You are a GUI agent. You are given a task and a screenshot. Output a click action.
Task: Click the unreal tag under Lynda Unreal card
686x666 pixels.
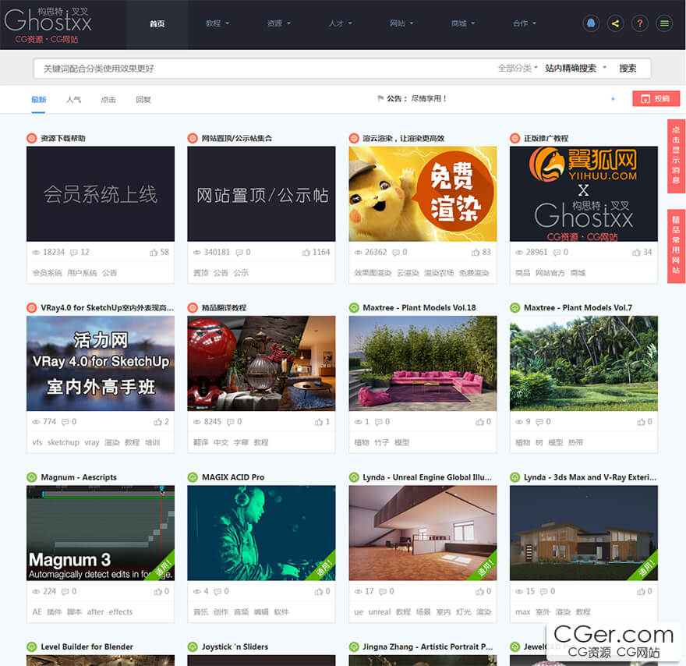point(380,612)
